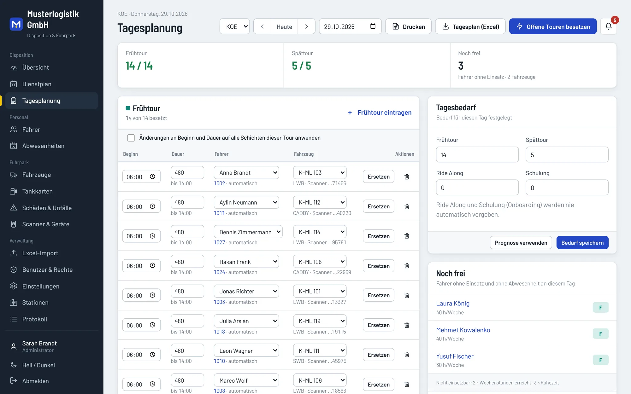The image size is (631, 394).
Task: Delete Anna Brandt's tour row
Action: [x=407, y=177]
